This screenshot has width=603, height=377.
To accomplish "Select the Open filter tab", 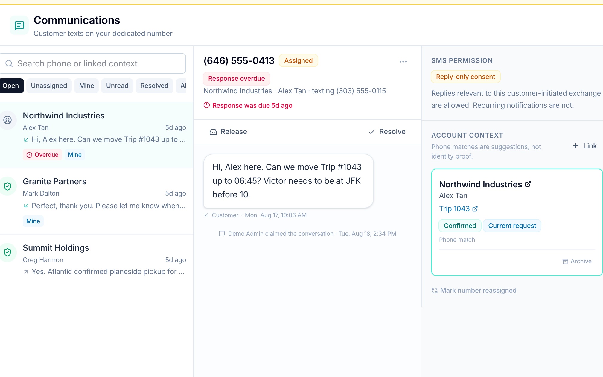I will pos(10,86).
